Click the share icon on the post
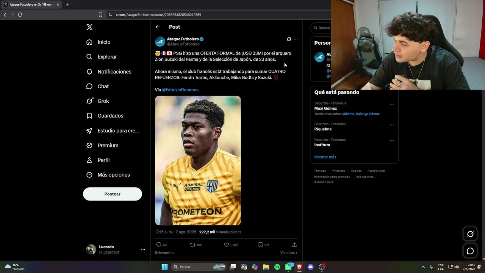This screenshot has height=273, width=485. pyautogui.click(x=294, y=245)
